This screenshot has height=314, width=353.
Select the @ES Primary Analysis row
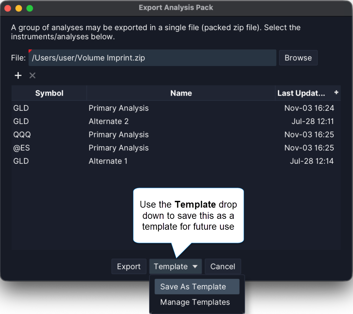(x=118, y=148)
